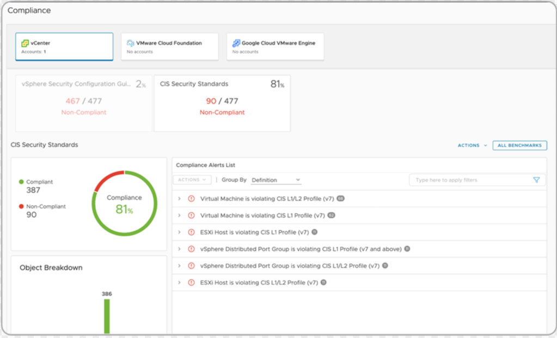This screenshot has width=557, height=338.
Task: Open the Group By Definition dropdown
Action: 276,180
